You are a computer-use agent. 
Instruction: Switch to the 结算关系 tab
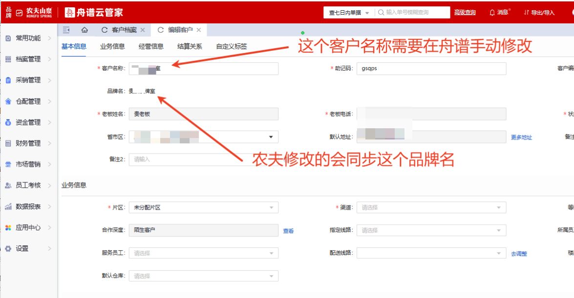point(190,47)
